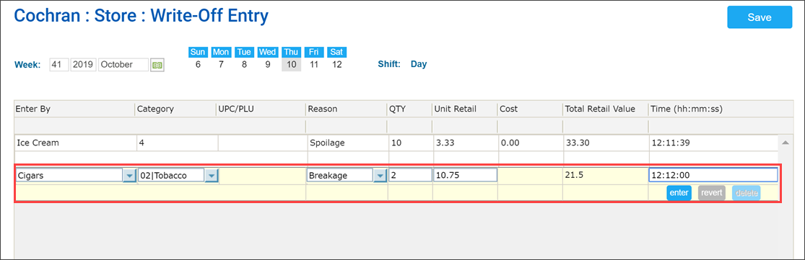The height and width of the screenshot is (260, 805).
Task: Open the calendar picker icon next to October
Action: click(x=157, y=65)
